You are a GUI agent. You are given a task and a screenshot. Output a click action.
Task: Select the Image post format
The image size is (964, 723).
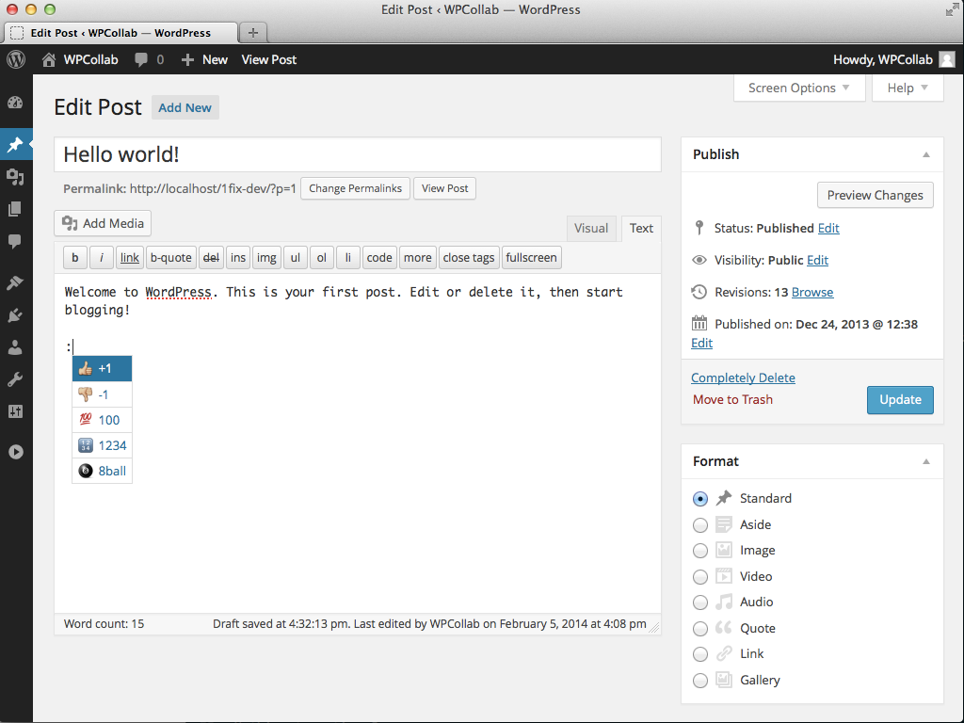click(x=700, y=551)
